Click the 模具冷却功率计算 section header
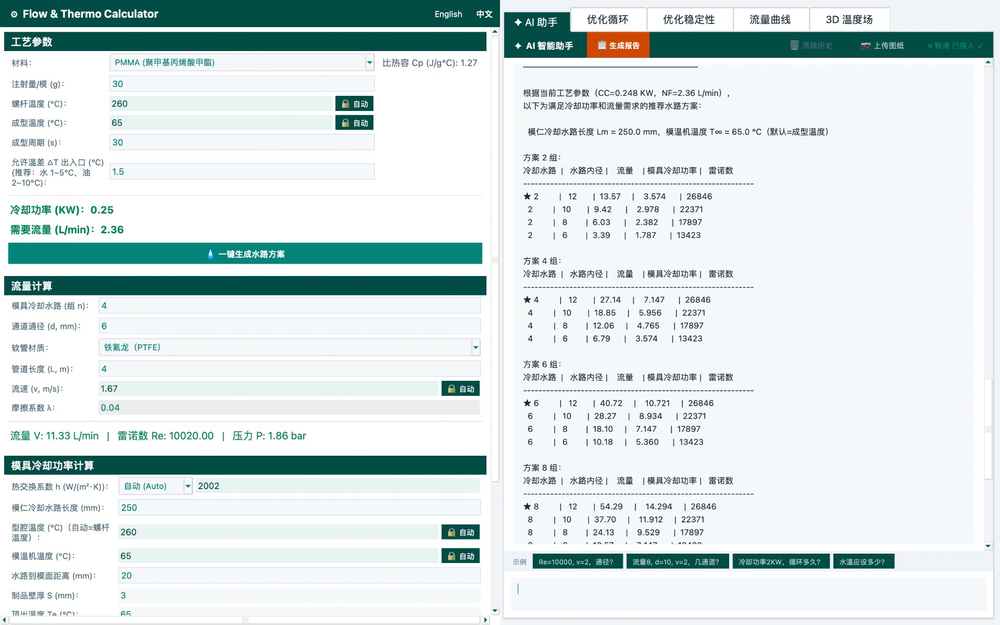 pos(245,466)
